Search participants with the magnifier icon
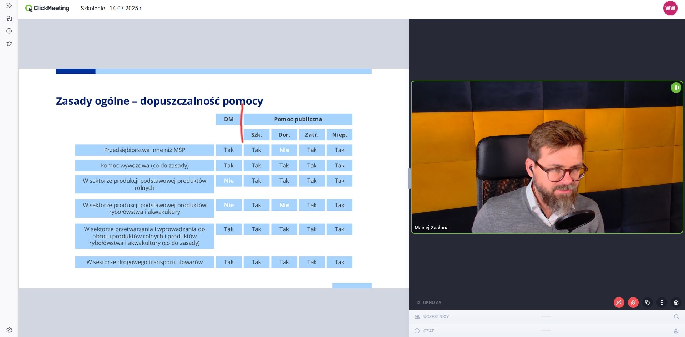 [676, 317]
